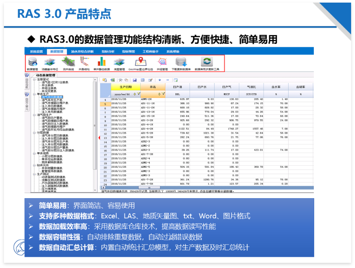Select the 数据管理 menu tab
Viewport: 355px width, 268px height.
click(x=57, y=52)
